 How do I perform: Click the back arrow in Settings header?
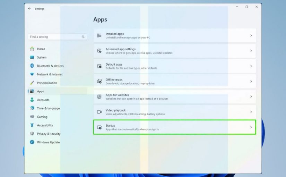pos(29,9)
